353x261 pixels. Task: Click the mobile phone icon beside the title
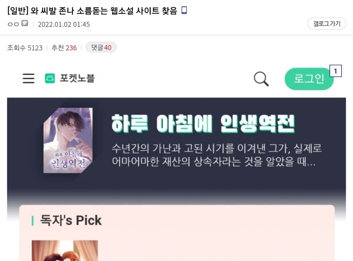[184, 10]
